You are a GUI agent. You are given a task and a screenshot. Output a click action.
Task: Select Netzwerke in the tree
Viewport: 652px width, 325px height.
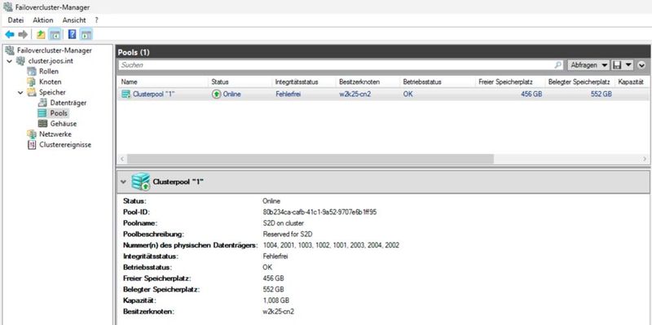pos(55,134)
